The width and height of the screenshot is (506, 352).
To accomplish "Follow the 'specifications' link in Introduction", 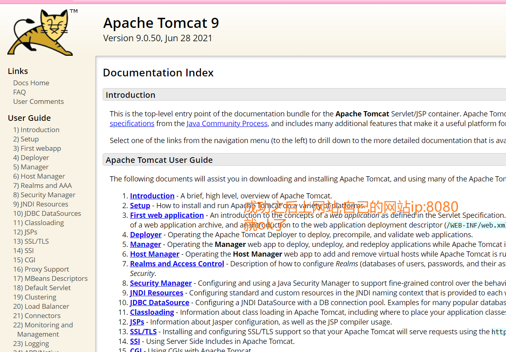I will [132, 124].
